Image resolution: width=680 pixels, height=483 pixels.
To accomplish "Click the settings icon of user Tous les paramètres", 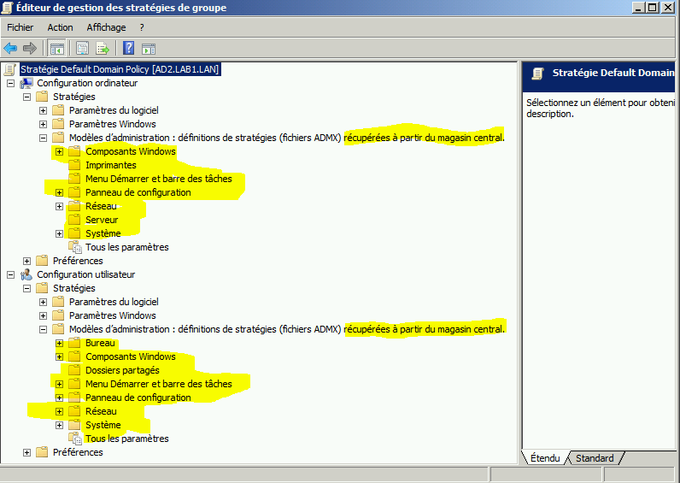I will [75, 439].
